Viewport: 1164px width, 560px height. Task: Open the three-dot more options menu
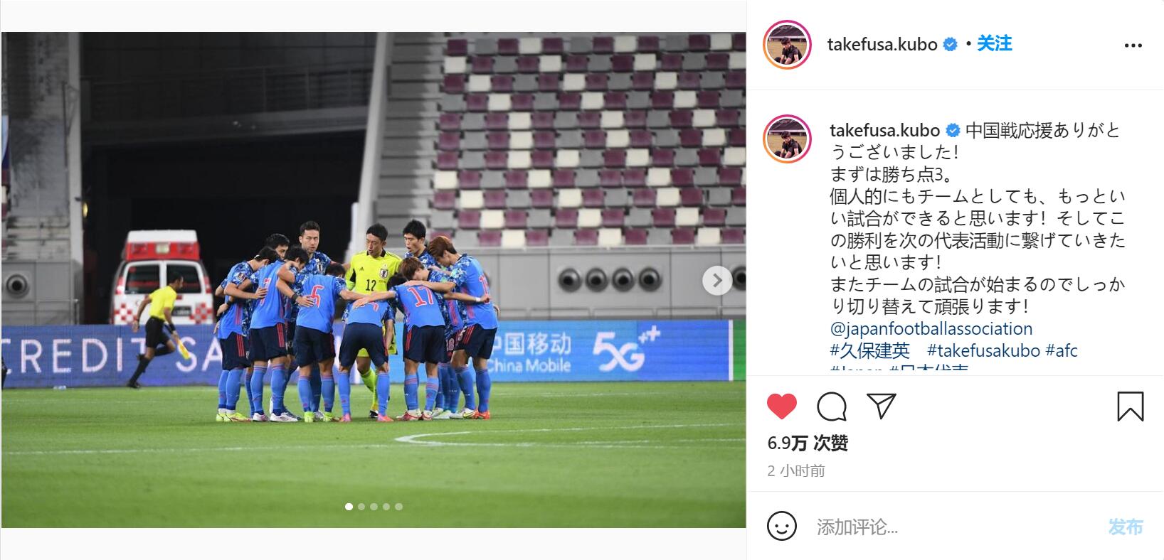point(1133,45)
